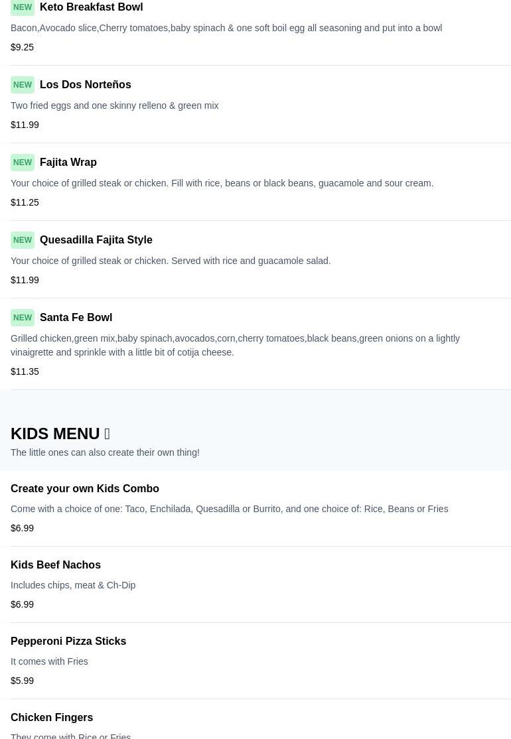
Task: Open Create your own Kids Combo
Action: pos(85,489)
